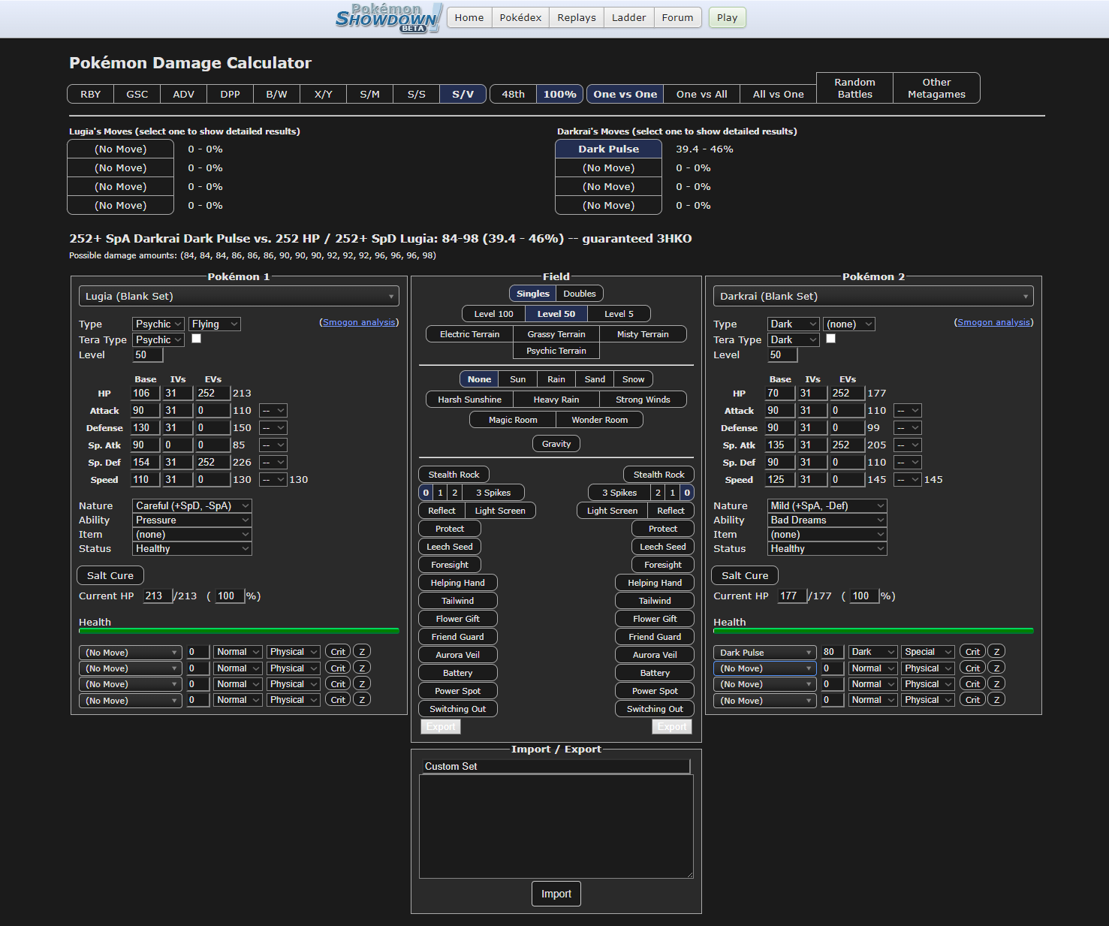Open Pokédex from the top navigation
Viewport: 1109px width, 926px height.
520,18
